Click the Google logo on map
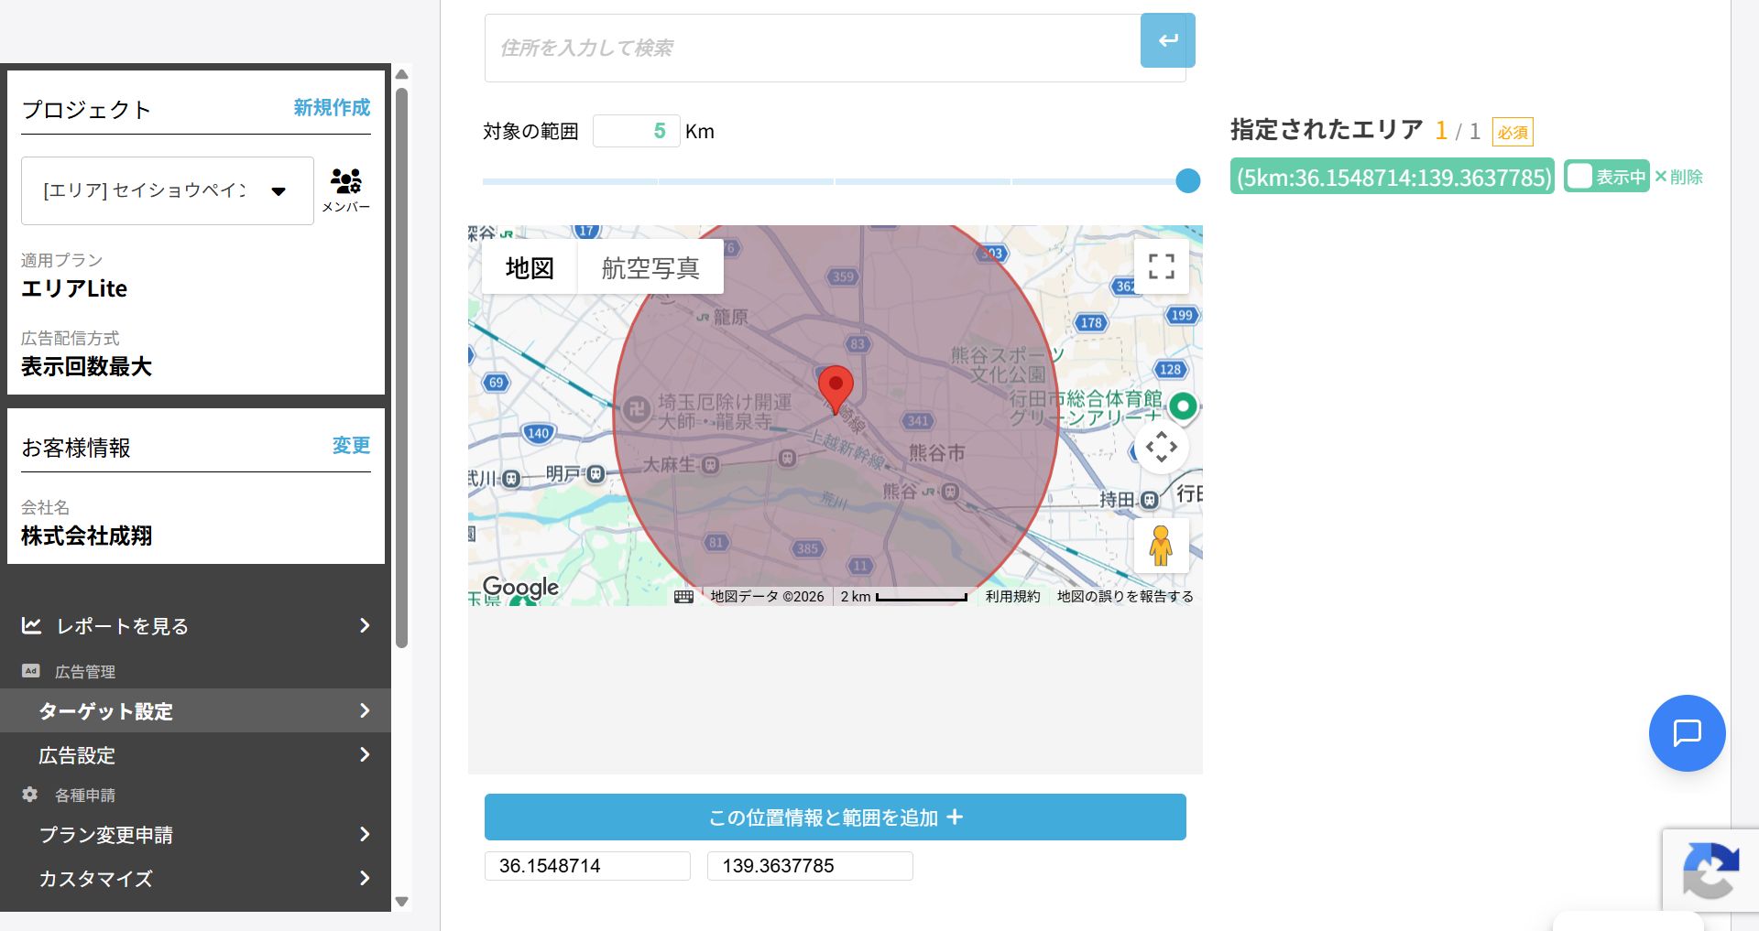 (x=520, y=588)
